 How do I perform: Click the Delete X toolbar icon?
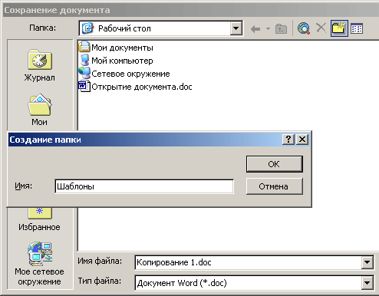321,28
